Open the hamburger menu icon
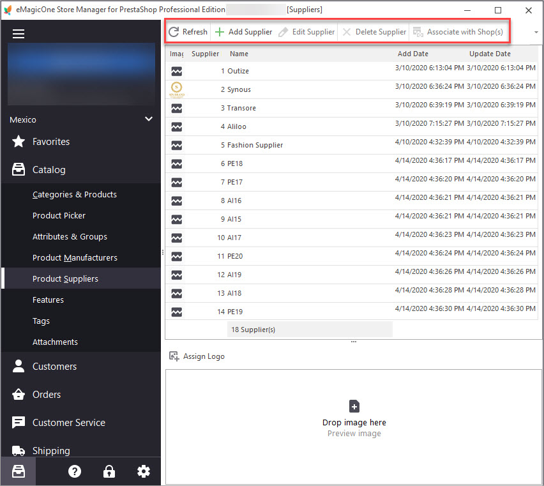The width and height of the screenshot is (544, 486). pos(19,34)
